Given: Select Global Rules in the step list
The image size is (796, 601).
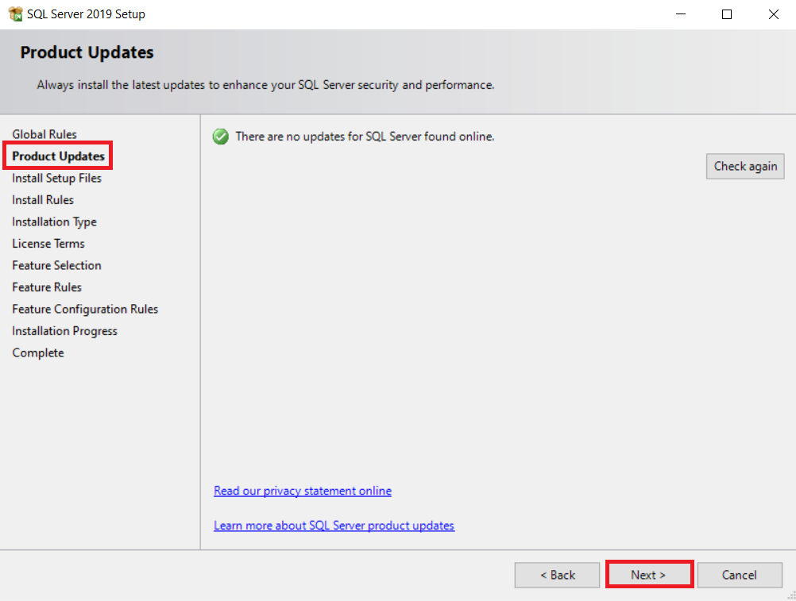Looking at the screenshot, I should click(44, 134).
